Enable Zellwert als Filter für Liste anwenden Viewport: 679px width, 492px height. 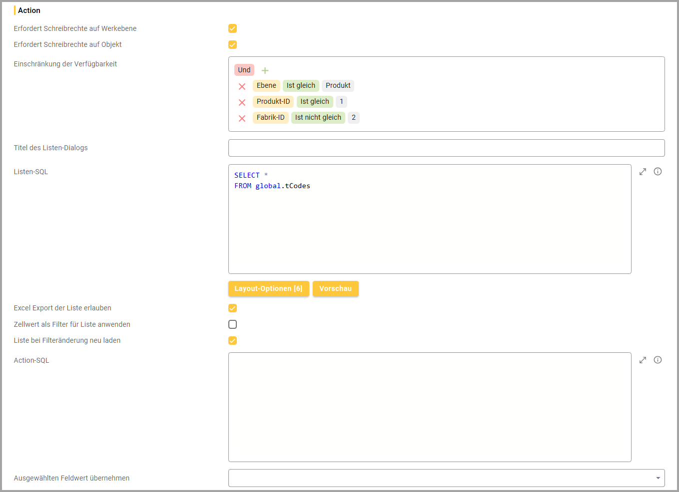232,324
